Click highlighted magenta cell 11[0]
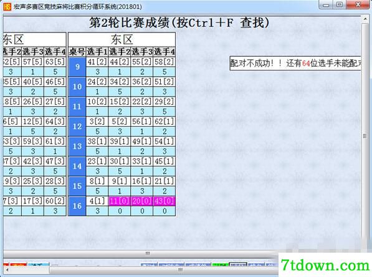The image size is (372, 277). point(120,202)
